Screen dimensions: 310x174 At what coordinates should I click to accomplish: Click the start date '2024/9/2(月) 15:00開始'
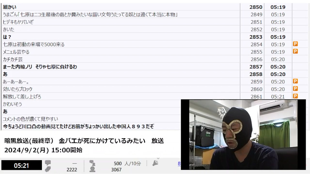pos(43,150)
